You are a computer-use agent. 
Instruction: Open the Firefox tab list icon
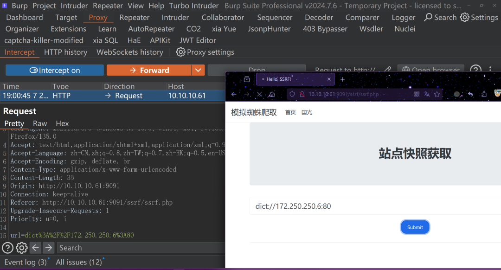tap(247, 79)
